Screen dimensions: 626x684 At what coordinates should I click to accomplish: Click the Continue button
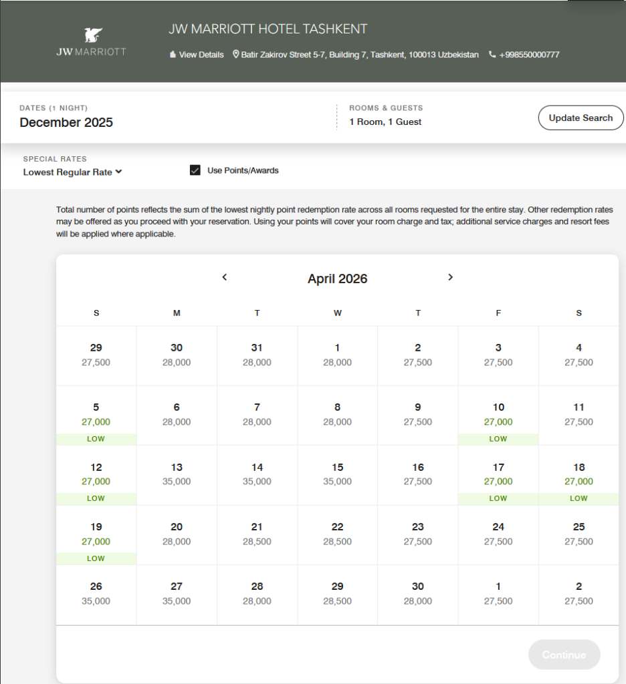pyautogui.click(x=564, y=655)
